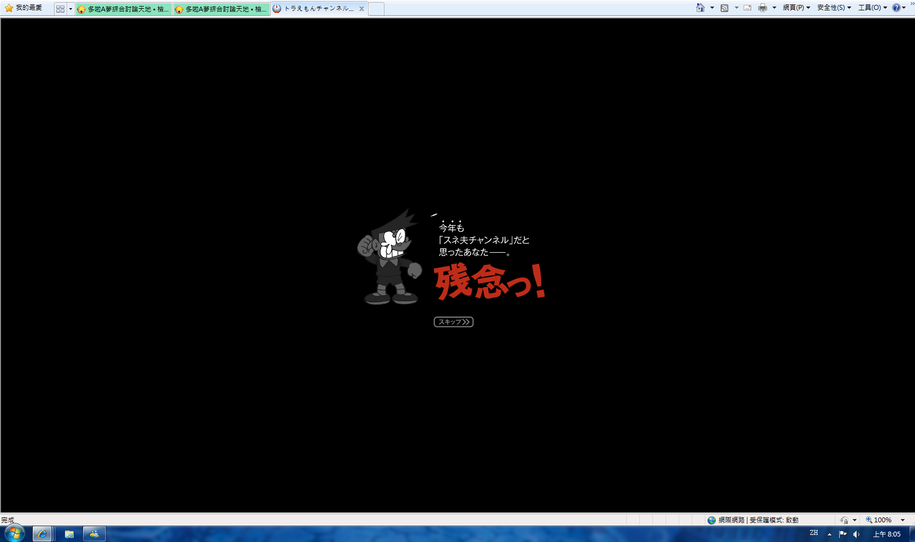Click the third pinned taskbar application icon
This screenshot has width=915, height=542.
point(94,534)
